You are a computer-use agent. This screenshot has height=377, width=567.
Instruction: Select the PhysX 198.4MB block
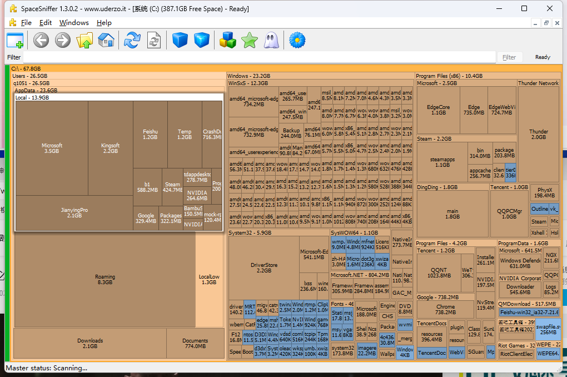pyautogui.click(x=545, y=193)
